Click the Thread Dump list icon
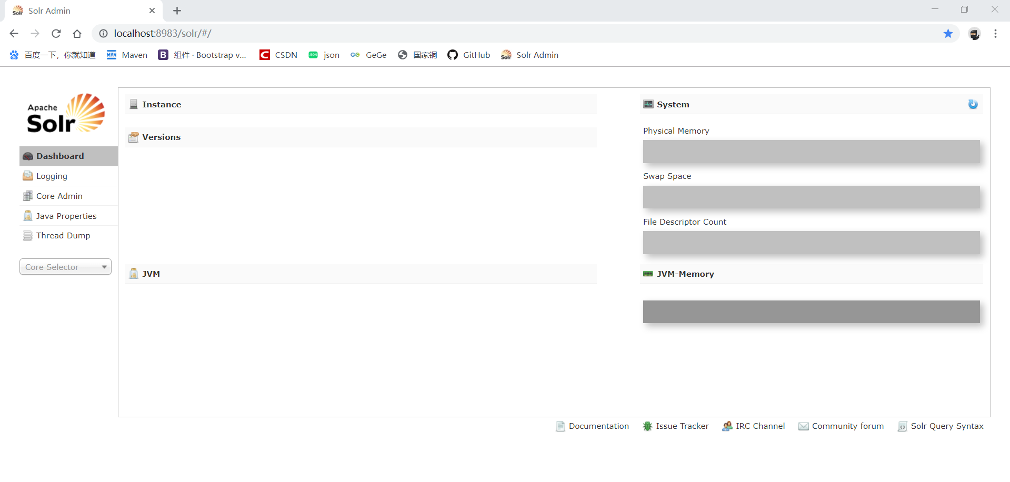This screenshot has height=482, width=1010. click(28, 236)
